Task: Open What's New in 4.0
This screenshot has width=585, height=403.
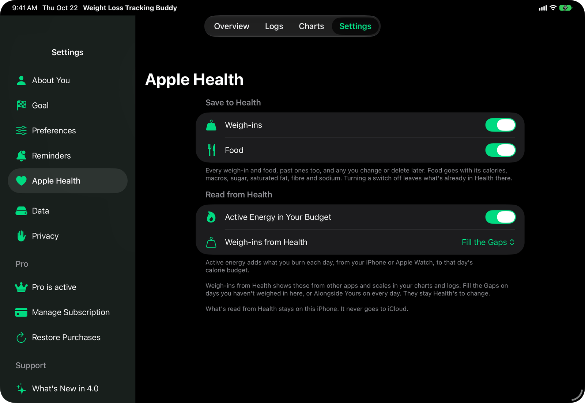Action: [x=68, y=388]
